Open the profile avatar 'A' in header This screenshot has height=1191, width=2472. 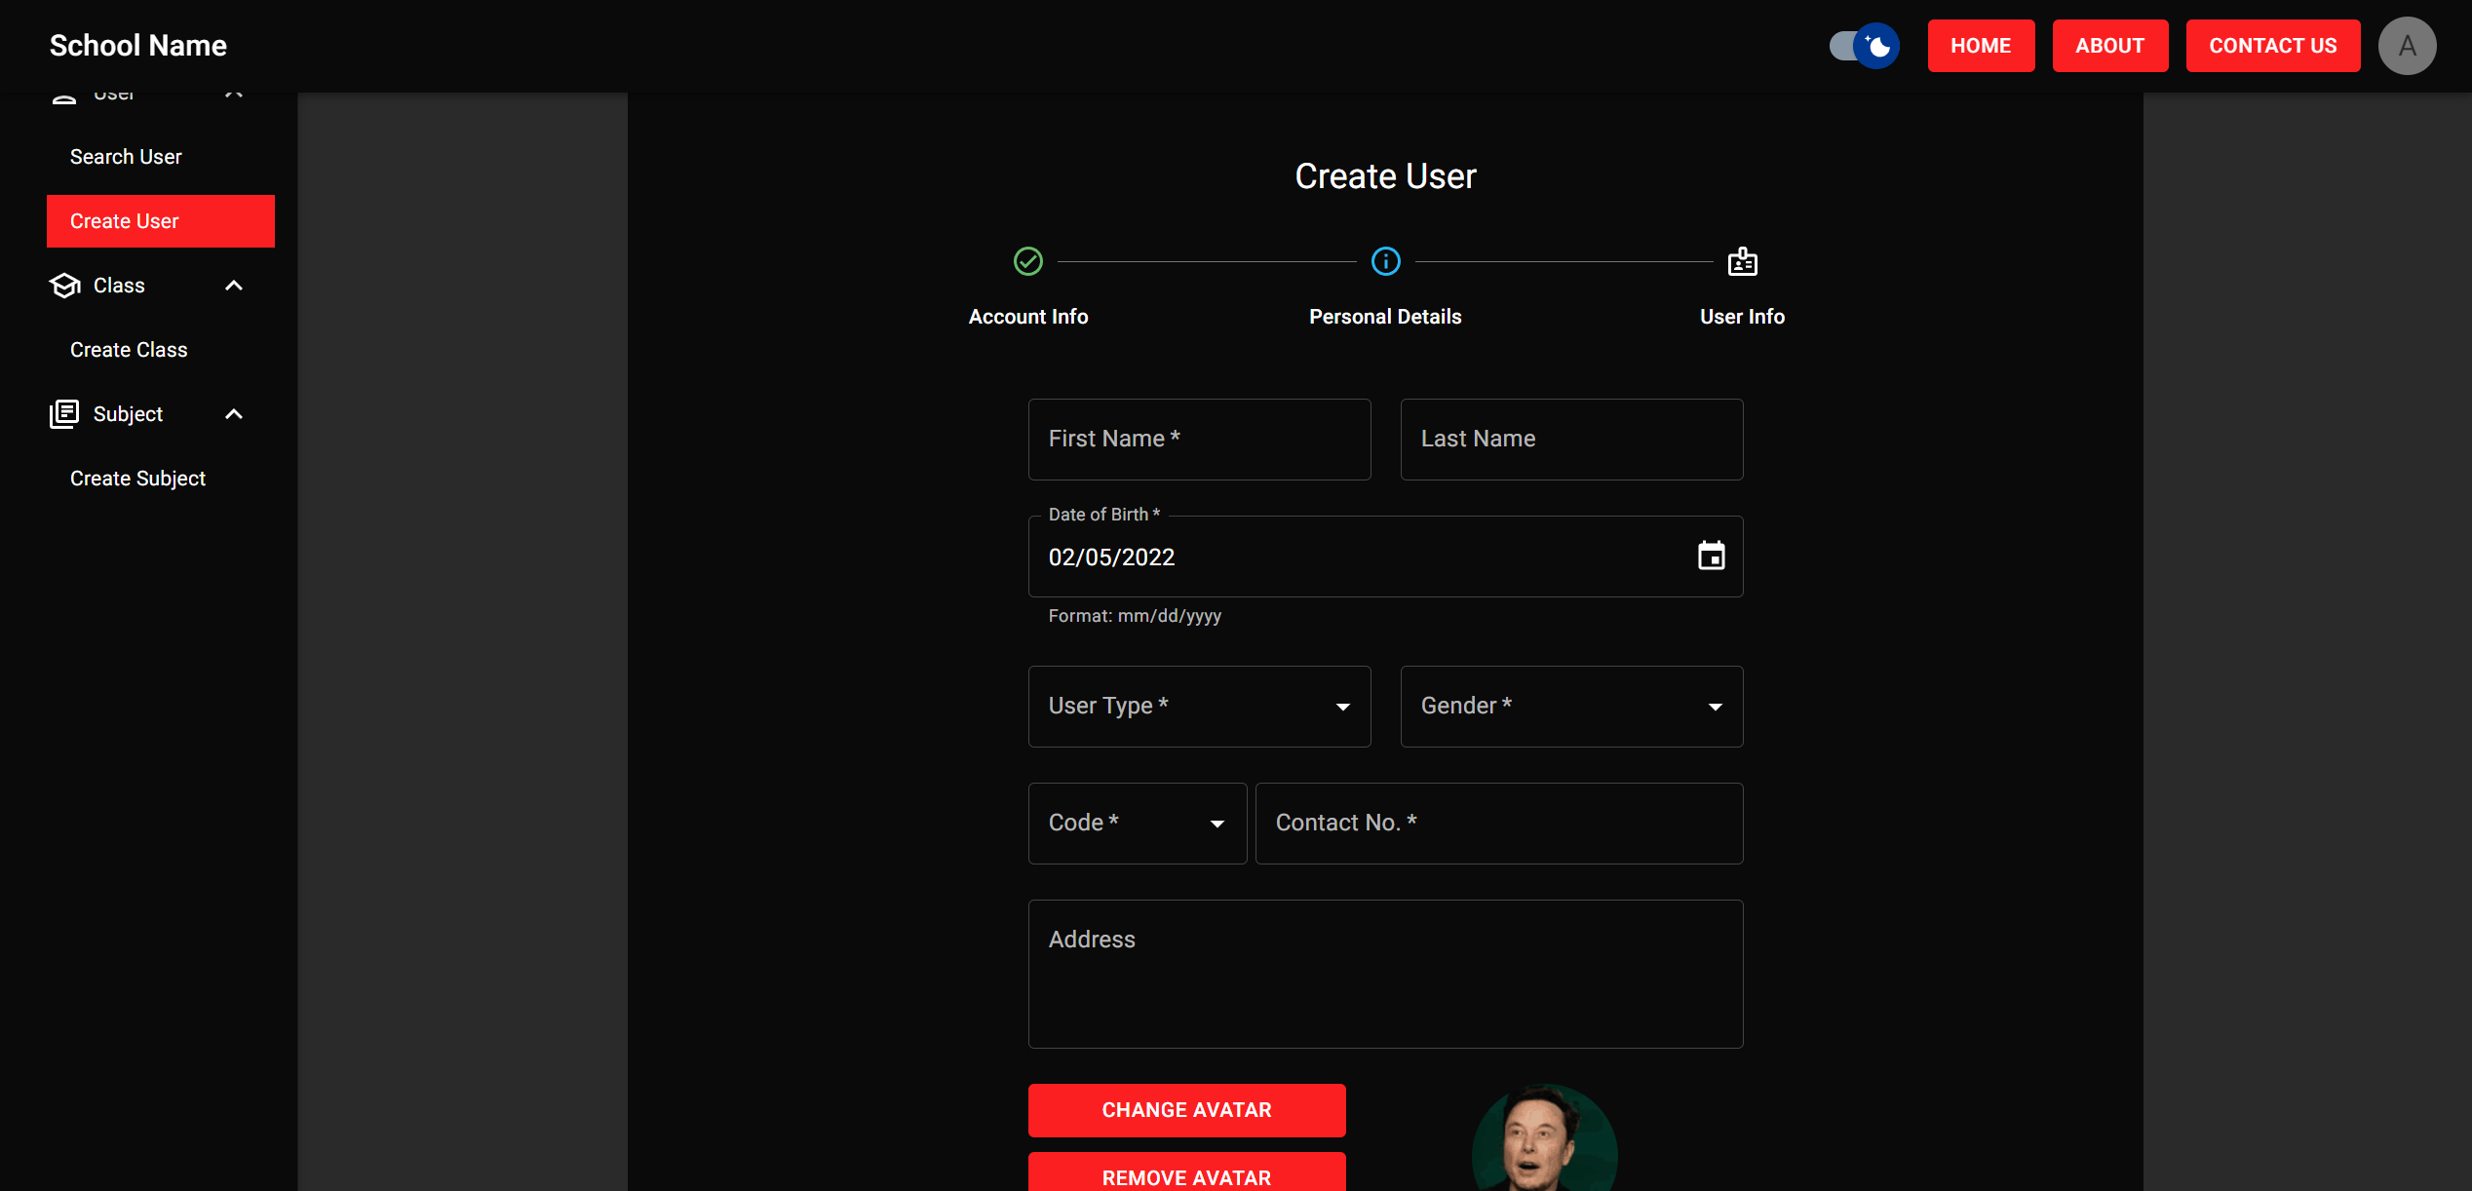click(x=2407, y=46)
